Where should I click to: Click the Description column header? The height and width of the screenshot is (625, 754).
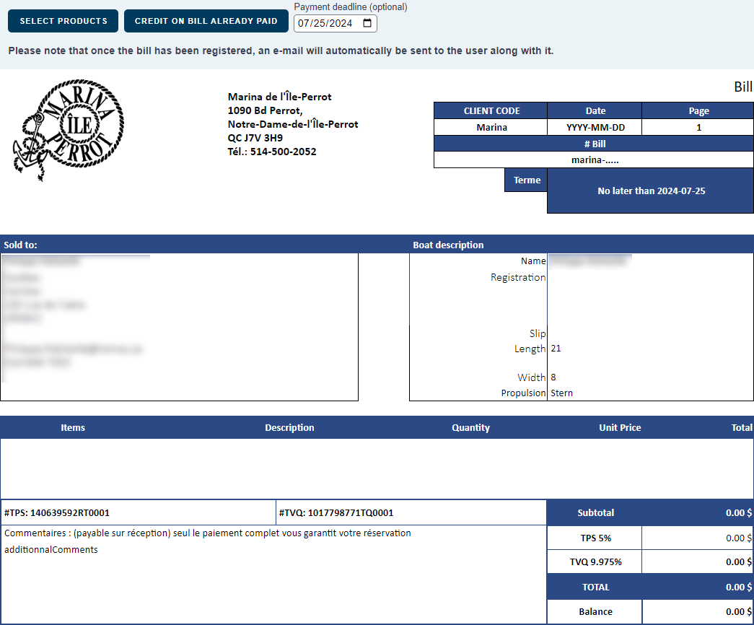point(289,428)
